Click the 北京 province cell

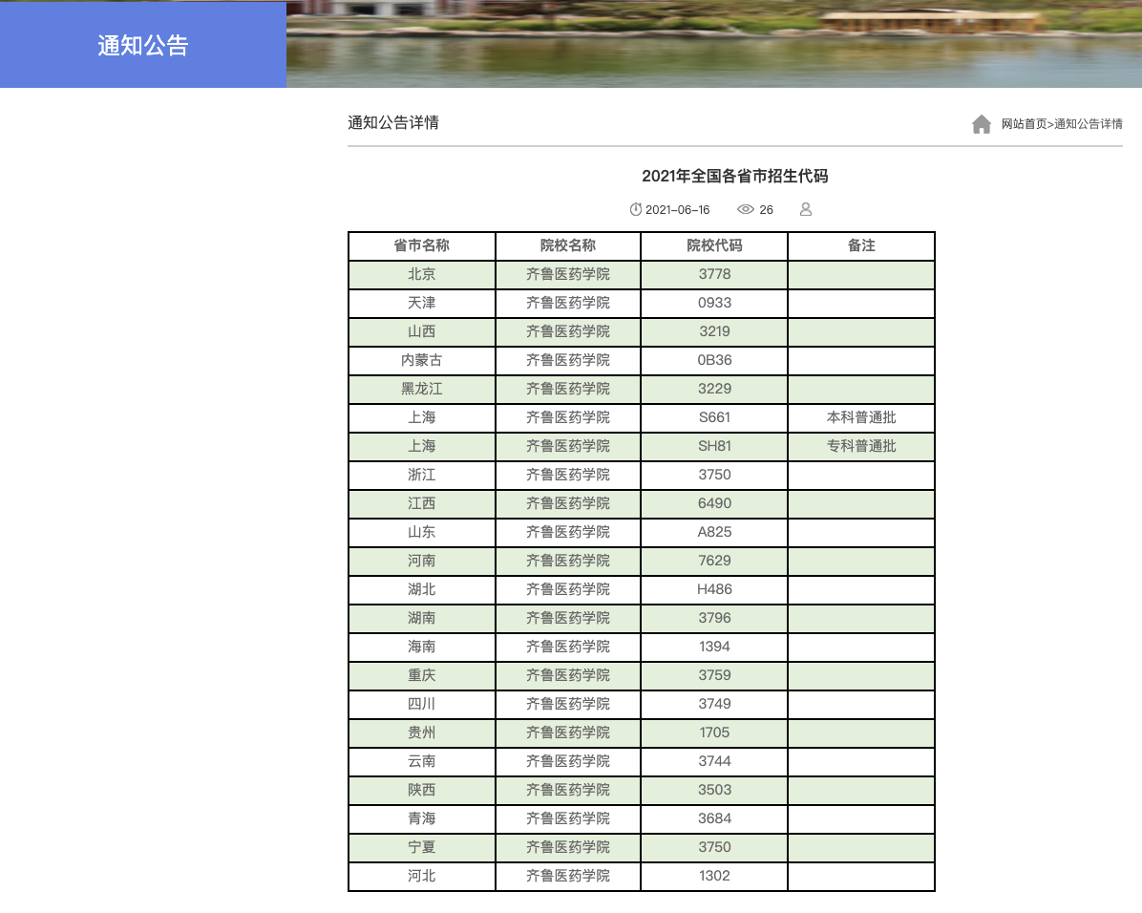click(x=422, y=274)
